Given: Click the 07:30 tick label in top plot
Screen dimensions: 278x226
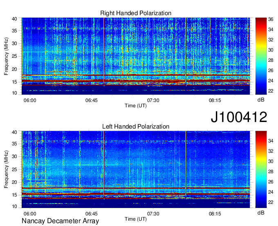Looking at the screenshot, I should click(x=153, y=100).
